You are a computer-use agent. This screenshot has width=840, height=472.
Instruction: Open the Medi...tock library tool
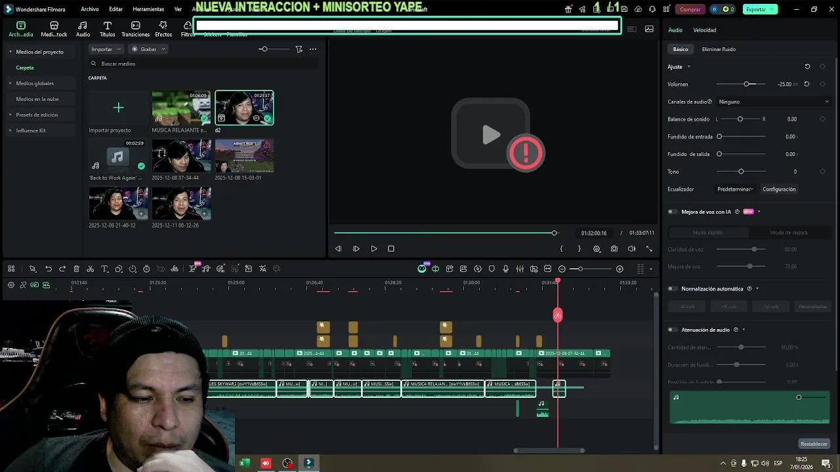click(54, 29)
